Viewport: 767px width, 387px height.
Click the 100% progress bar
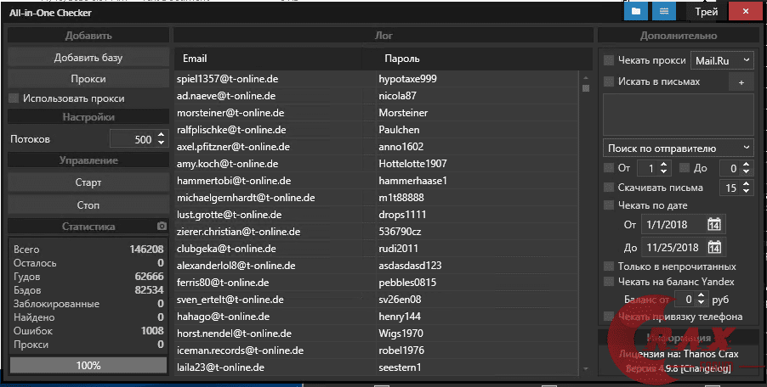88,365
